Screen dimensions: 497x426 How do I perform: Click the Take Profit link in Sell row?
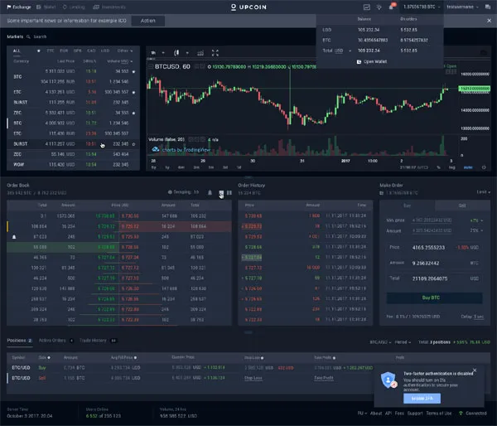(x=324, y=378)
